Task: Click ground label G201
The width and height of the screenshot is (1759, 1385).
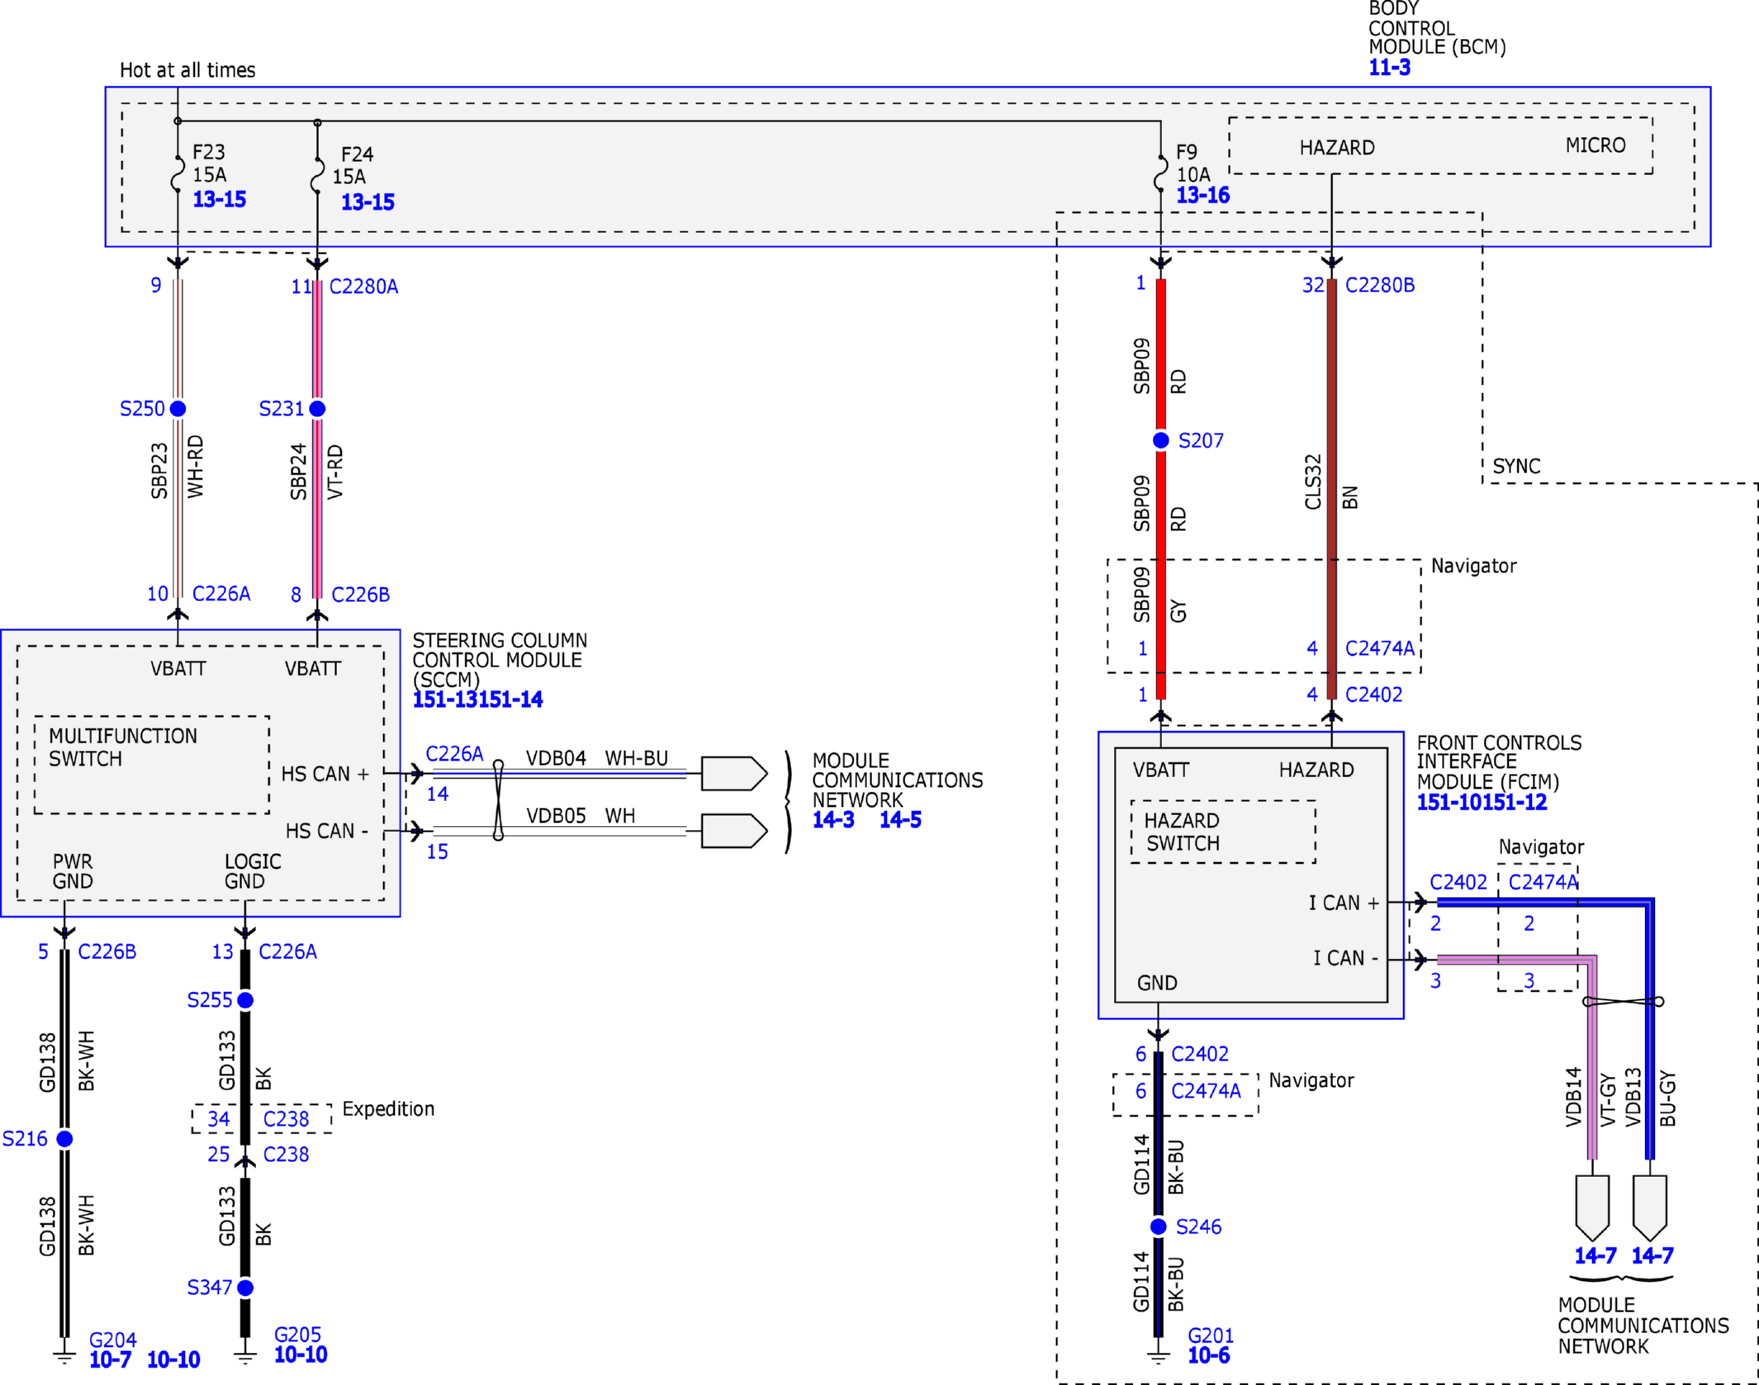Action: coord(1211,1335)
